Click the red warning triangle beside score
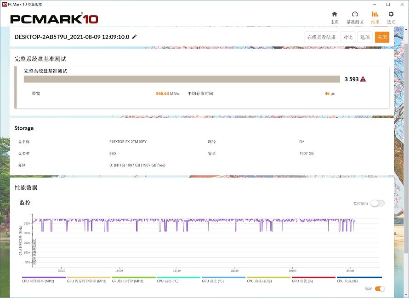The height and width of the screenshot is (298, 409). 363,79
